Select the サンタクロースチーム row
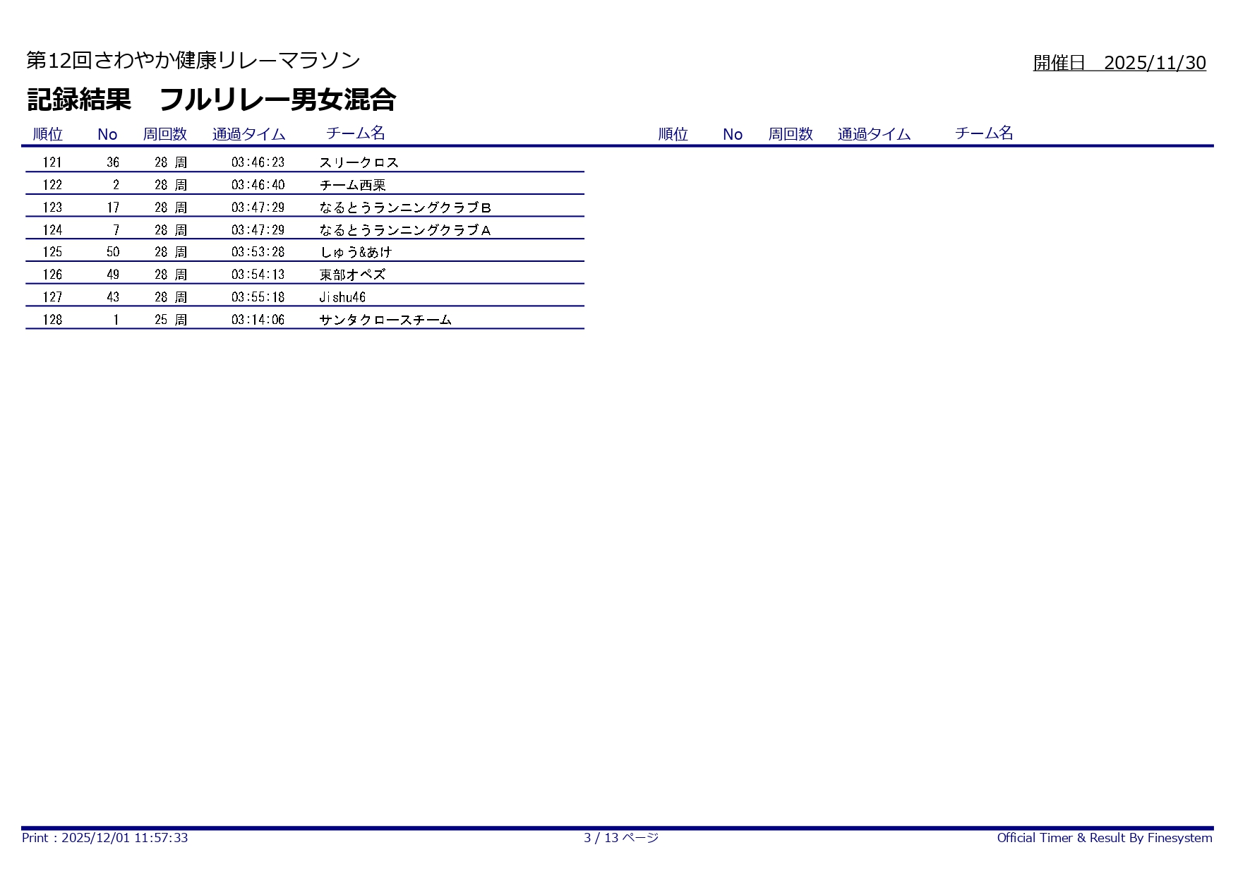Viewport: 1238px width, 876px height. click(385, 320)
